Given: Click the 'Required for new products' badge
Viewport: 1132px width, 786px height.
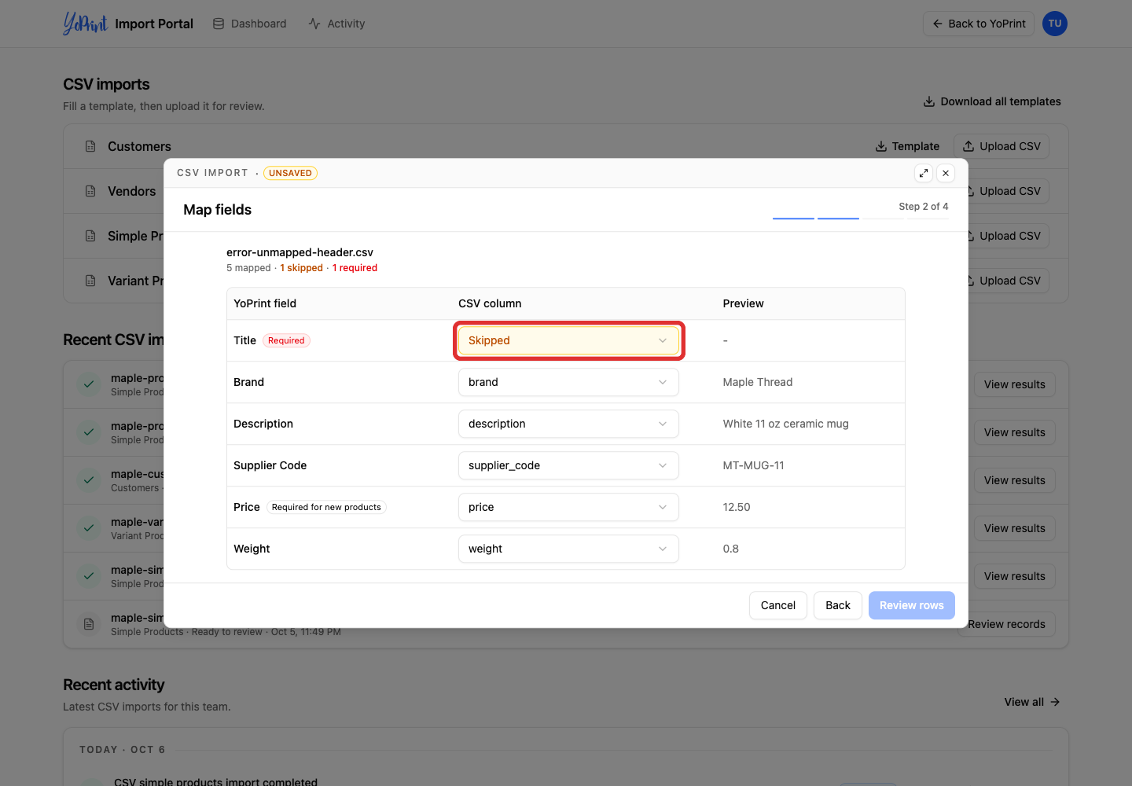Looking at the screenshot, I should click(326, 507).
